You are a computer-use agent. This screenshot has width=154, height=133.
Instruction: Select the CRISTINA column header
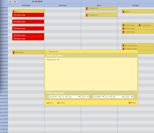[x=63, y=6]
